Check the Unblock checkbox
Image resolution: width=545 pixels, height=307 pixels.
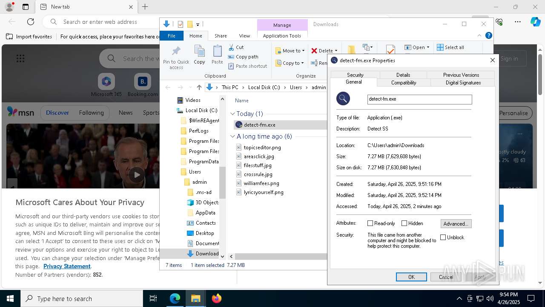[x=443, y=237]
